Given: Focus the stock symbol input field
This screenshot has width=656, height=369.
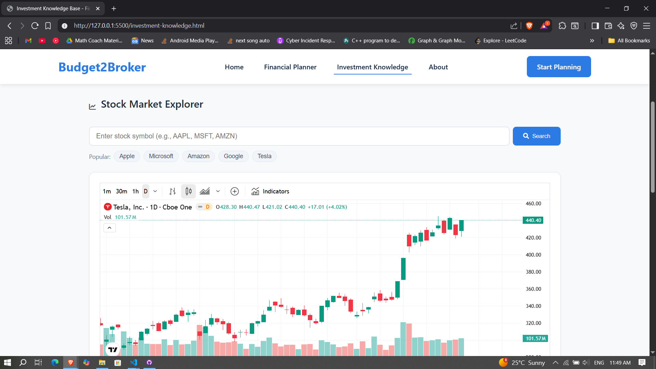Looking at the screenshot, I should click(299, 136).
